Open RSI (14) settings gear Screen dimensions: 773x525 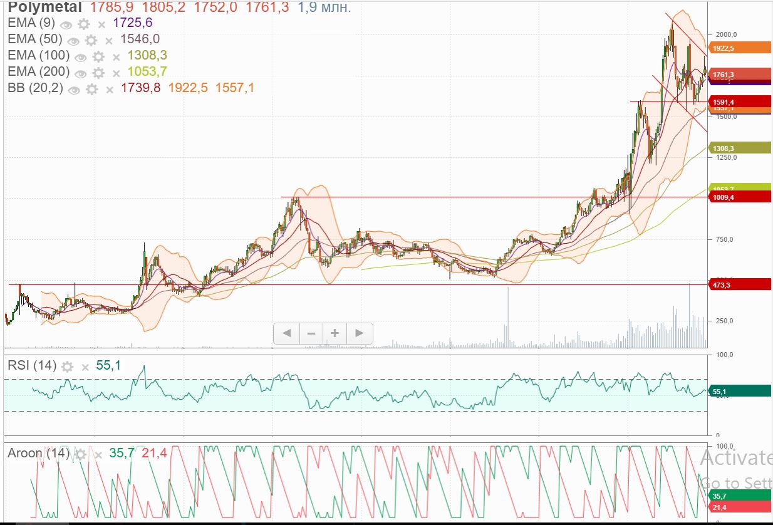coord(68,366)
